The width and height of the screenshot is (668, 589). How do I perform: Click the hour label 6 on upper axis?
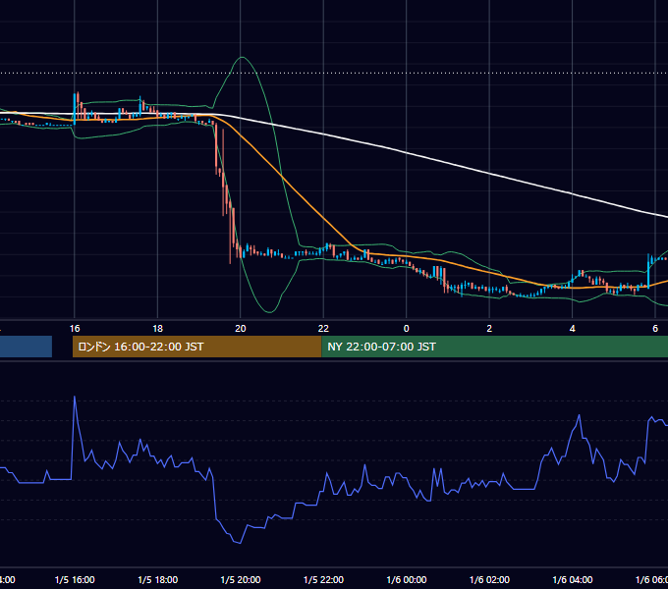pos(655,329)
